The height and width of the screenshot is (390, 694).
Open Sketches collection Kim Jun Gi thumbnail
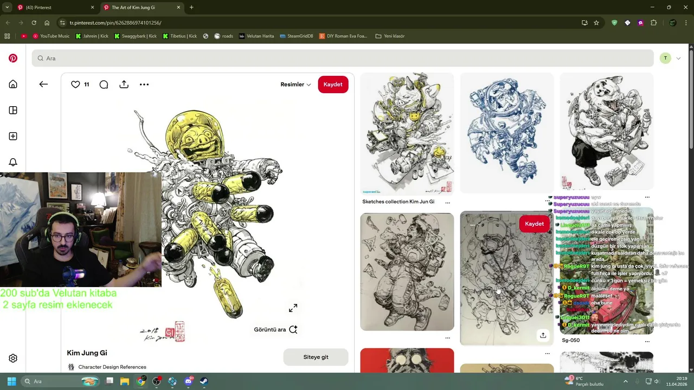(407, 134)
